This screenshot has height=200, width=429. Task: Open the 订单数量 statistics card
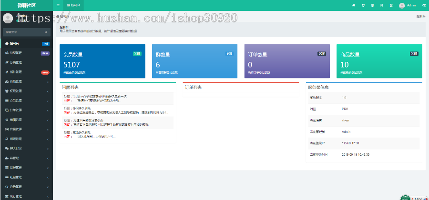pos(287,61)
